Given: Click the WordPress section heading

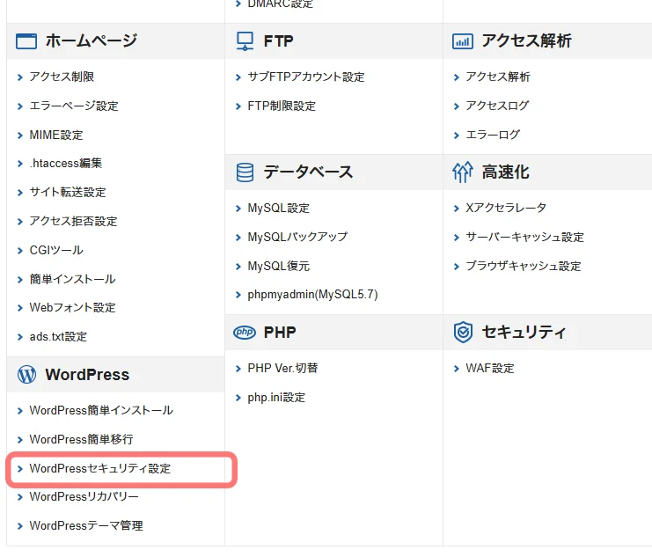Looking at the screenshot, I should coord(87,374).
